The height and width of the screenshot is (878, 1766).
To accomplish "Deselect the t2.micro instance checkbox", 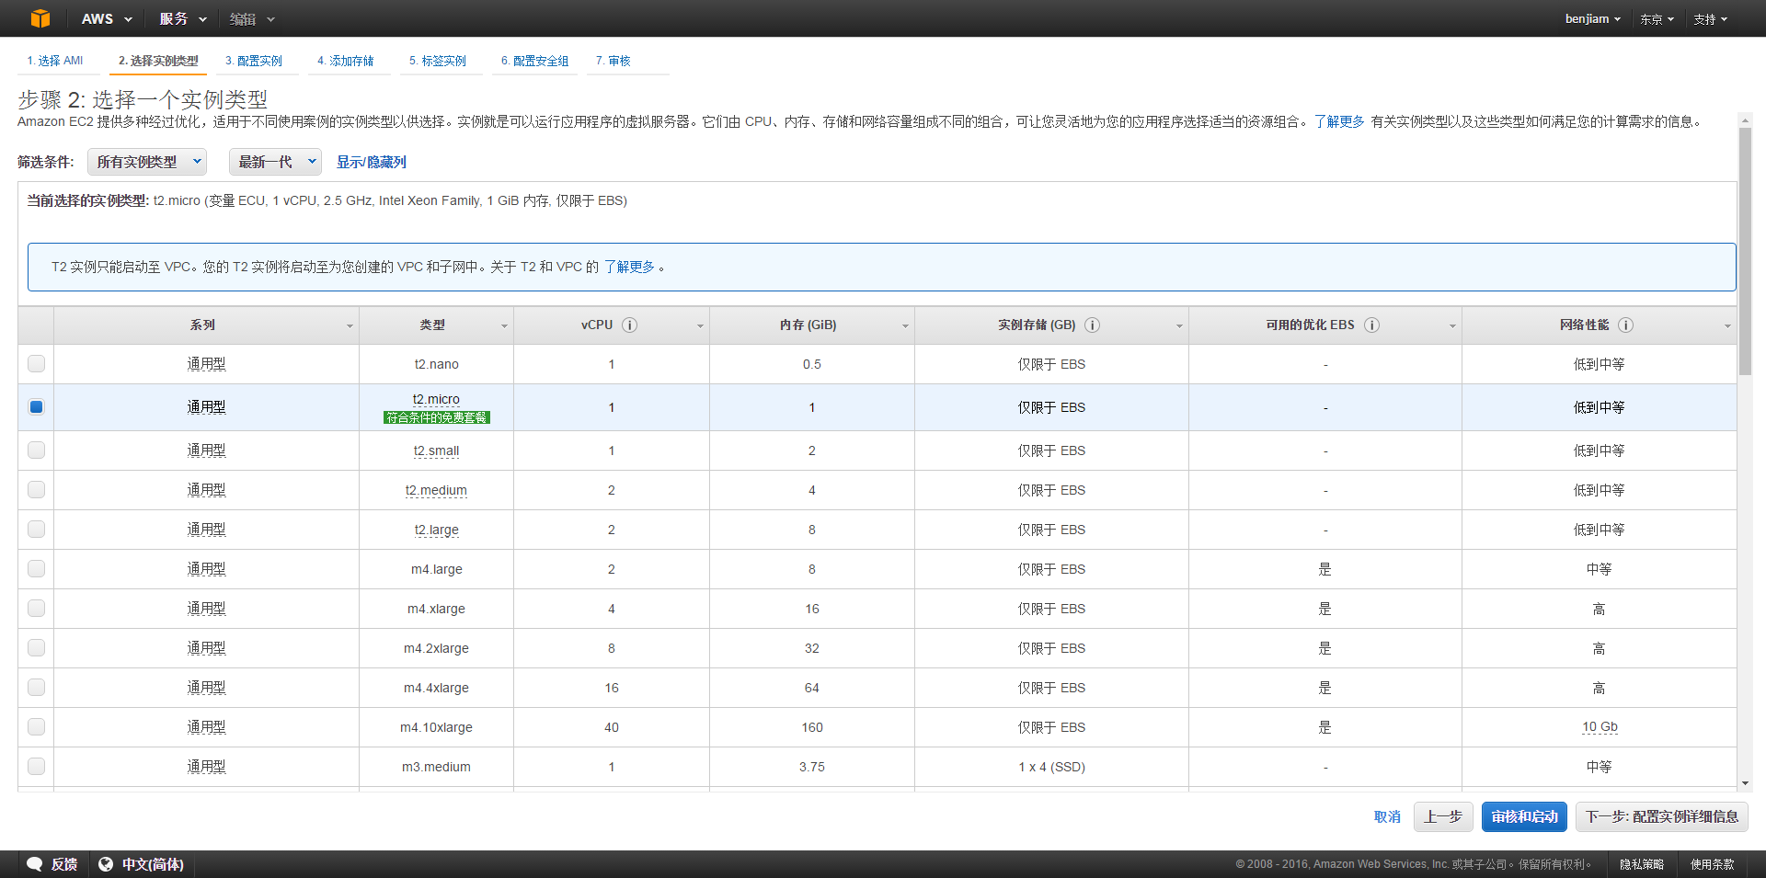I will 36,406.
